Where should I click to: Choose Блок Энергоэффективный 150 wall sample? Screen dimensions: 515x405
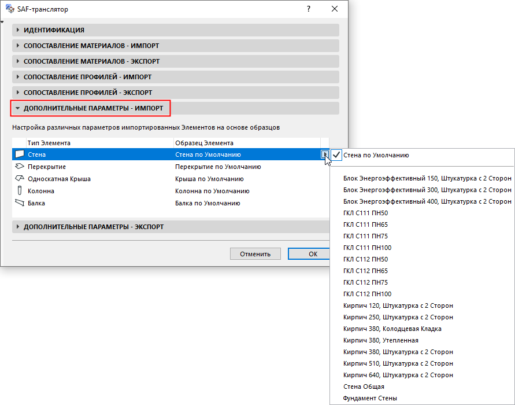(423, 178)
